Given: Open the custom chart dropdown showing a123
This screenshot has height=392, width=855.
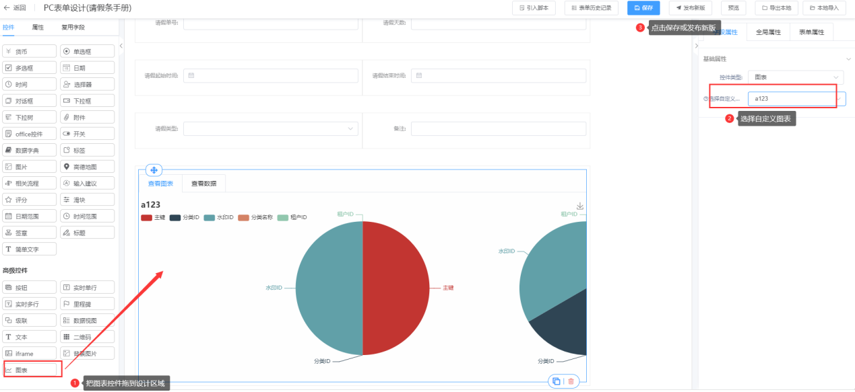Looking at the screenshot, I should click(x=796, y=98).
